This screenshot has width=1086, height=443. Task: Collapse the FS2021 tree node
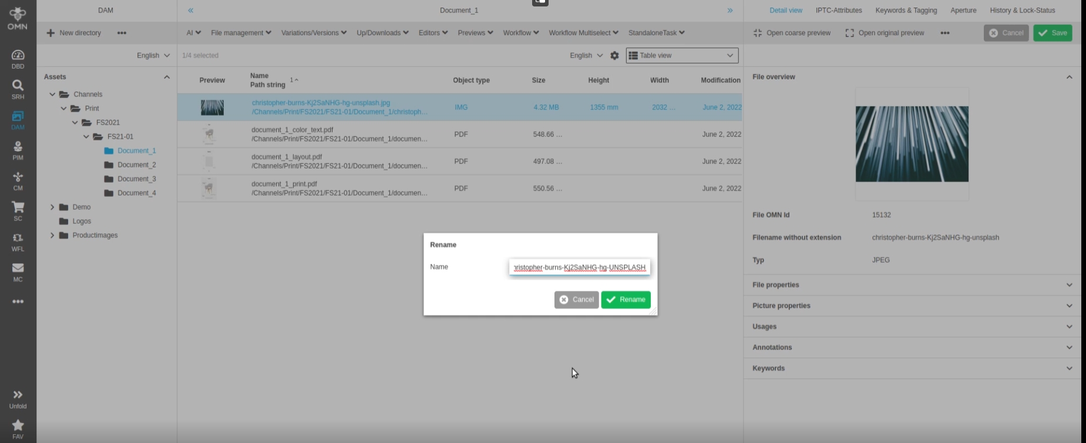point(75,122)
